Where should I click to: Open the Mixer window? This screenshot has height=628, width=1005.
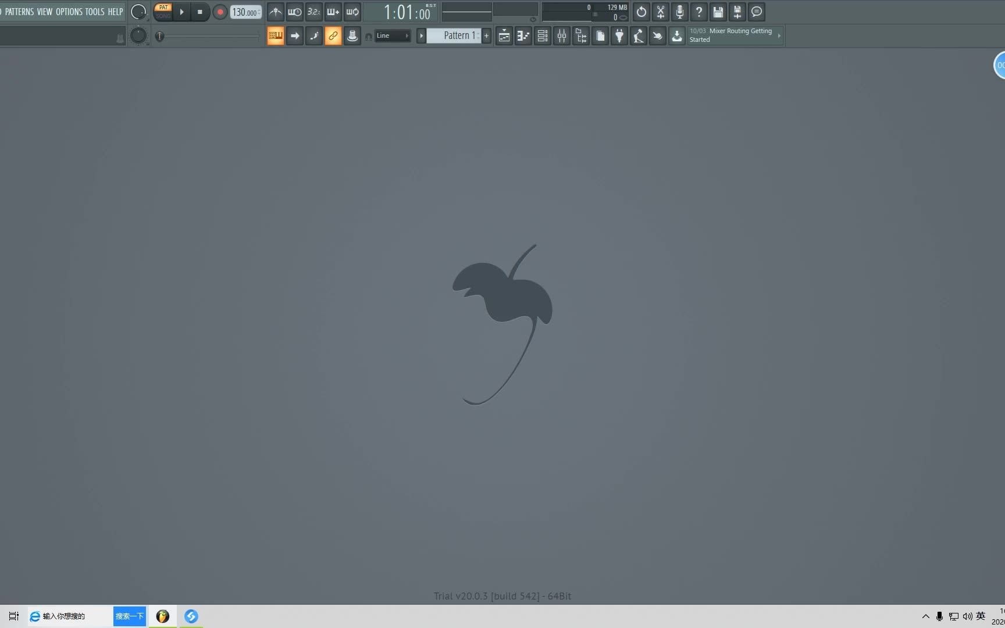[562, 36]
